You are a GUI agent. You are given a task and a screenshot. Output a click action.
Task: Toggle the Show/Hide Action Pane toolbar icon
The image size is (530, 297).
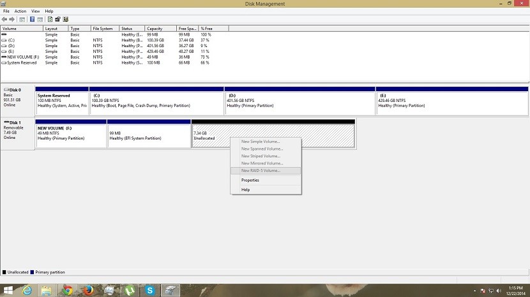pyautogui.click(x=40, y=19)
